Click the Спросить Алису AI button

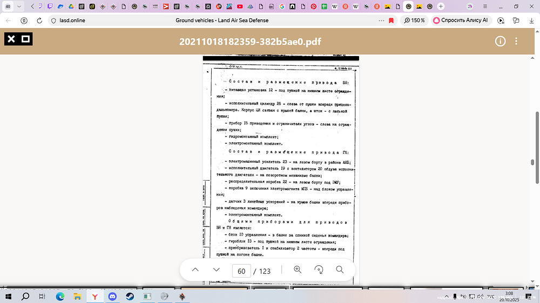click(460, 20)
